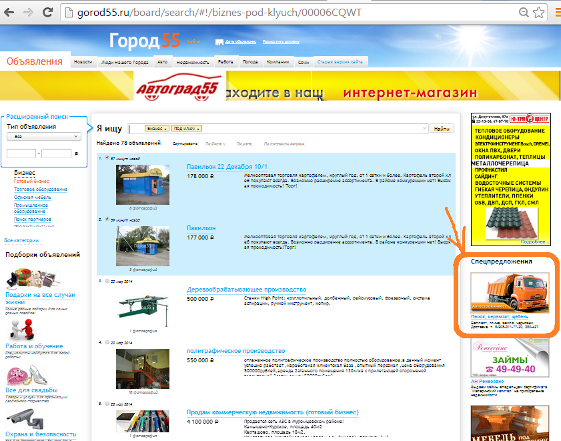
Task: Tick the checkbox for полиграфическое производство listing
Action: point(107,342)
